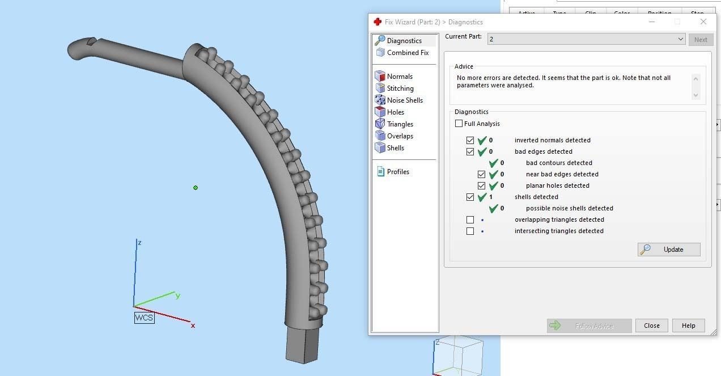Toggle inverted normals detected checkbox

coord(470,140)
